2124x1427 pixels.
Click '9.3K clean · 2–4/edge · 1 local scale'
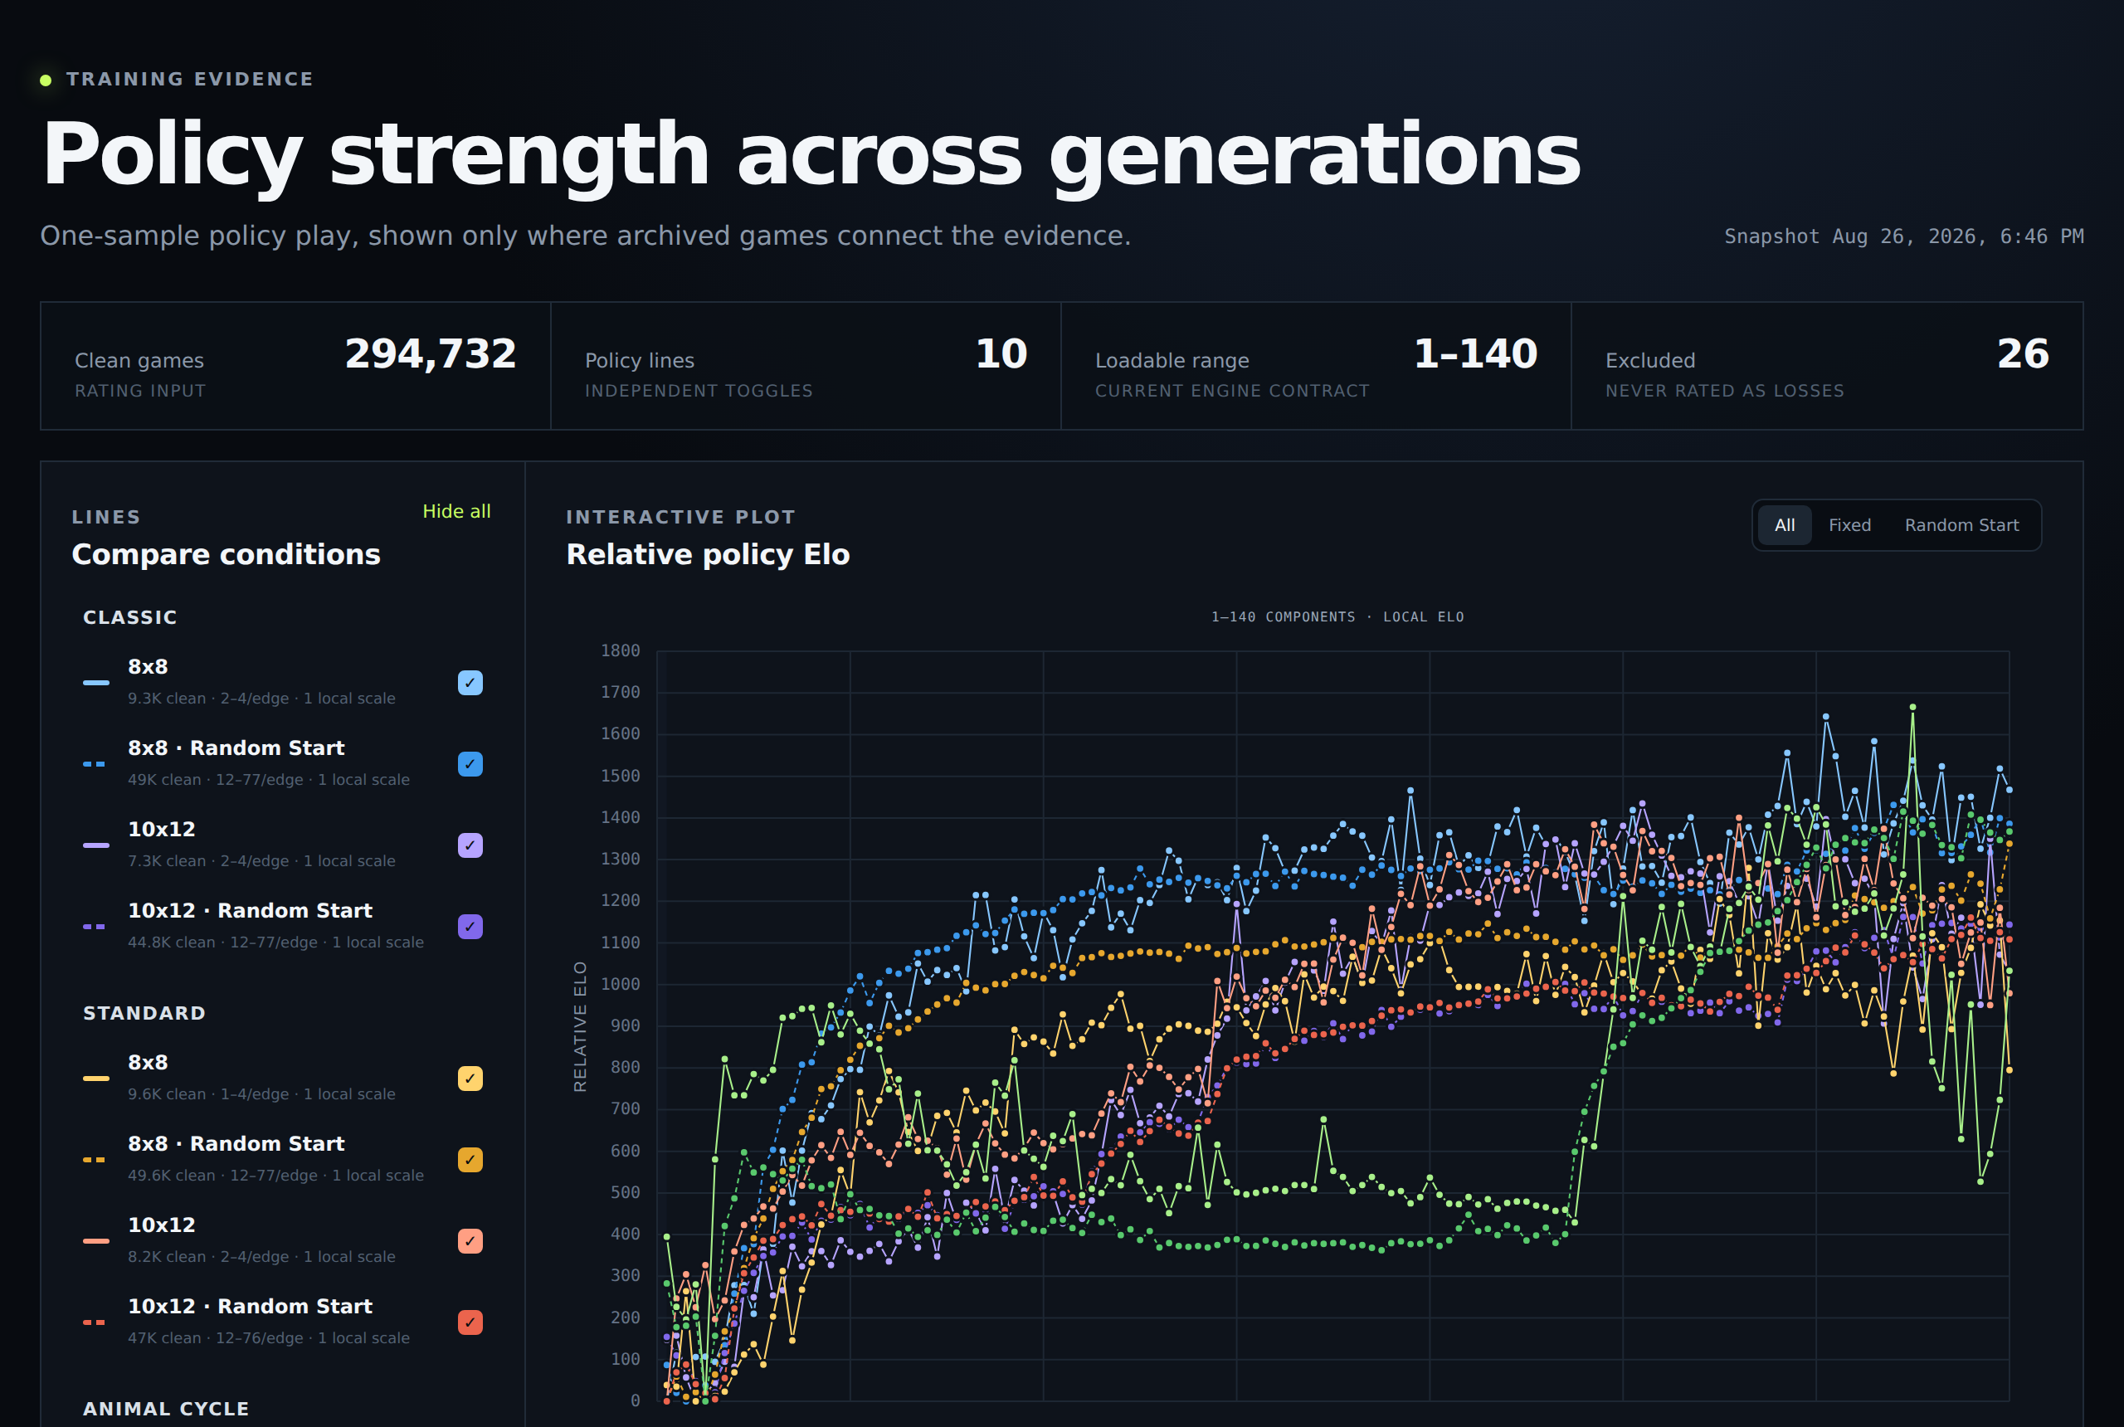pyautogui.click(x=261, y=698)
